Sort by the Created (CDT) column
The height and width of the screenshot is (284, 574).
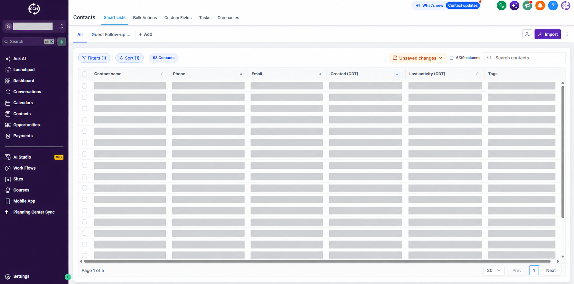397,74
